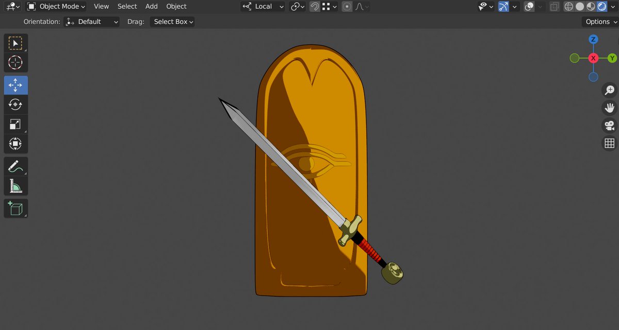The height and width of the screenshot is (330, 619).
Task: Click the green Y axis gizmo handle
Action: click(x=612, y=58)
